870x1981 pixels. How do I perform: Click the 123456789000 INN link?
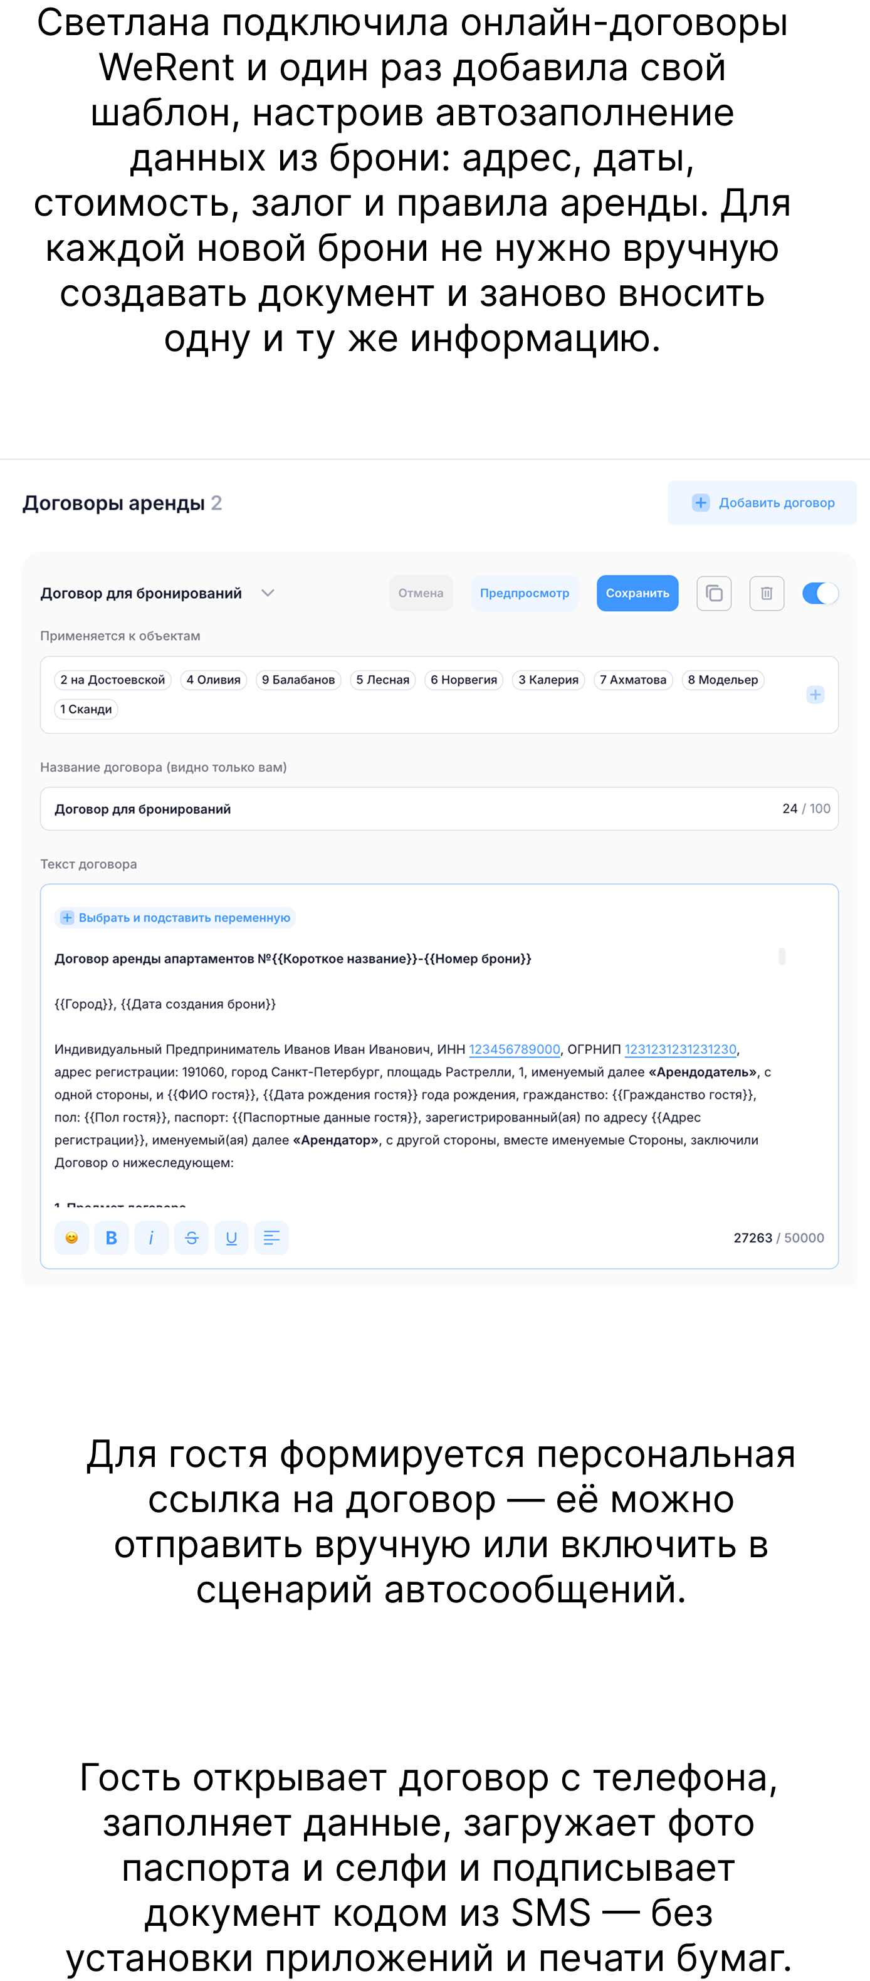[515, 1049]
